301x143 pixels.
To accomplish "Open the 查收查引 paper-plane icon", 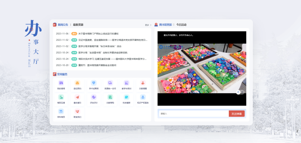I will tap(77, 97).
